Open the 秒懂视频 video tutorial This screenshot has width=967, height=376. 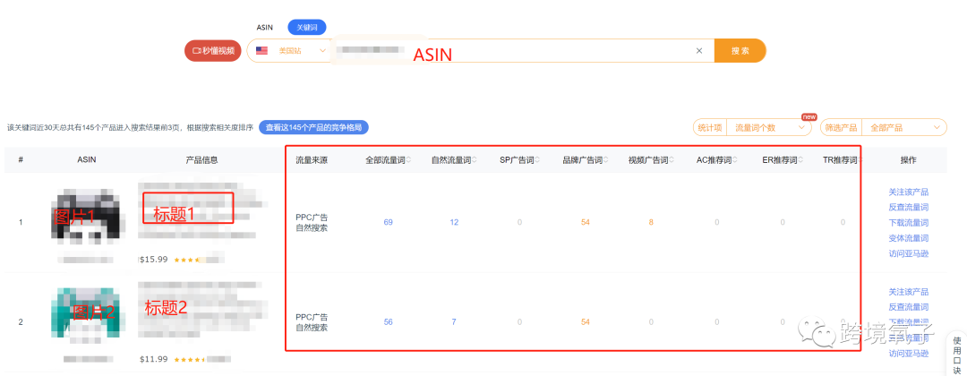pos(213,50)
